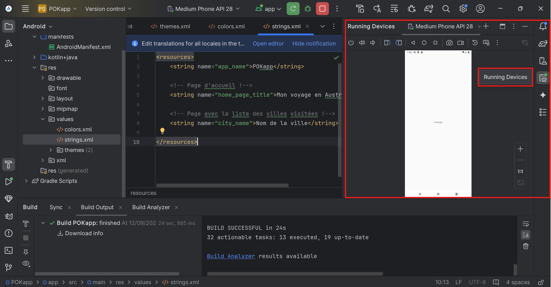The height and width of the screenshot is (287, 551).
Task: Toggle soft-wrap in build output
Action: pos(526,224)
